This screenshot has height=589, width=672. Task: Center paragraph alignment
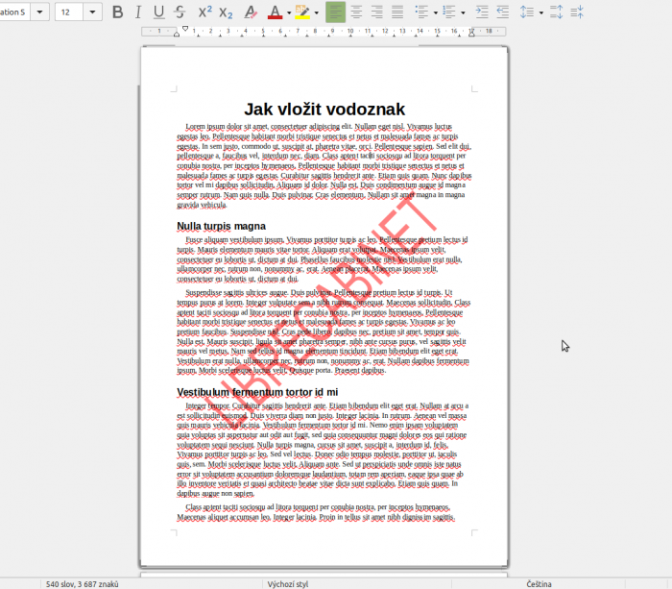(356, 12)
